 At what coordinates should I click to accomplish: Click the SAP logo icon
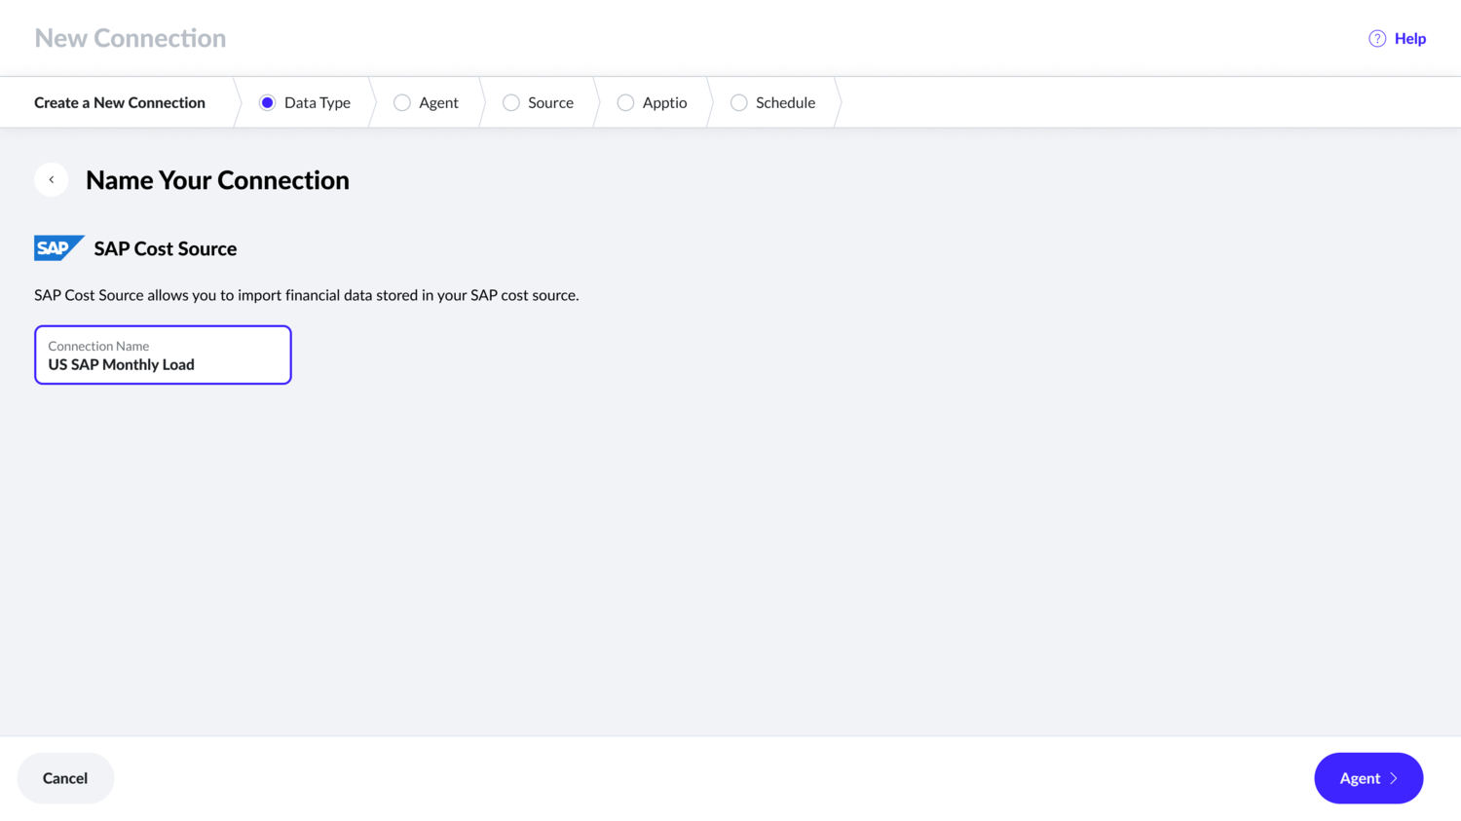58,248
